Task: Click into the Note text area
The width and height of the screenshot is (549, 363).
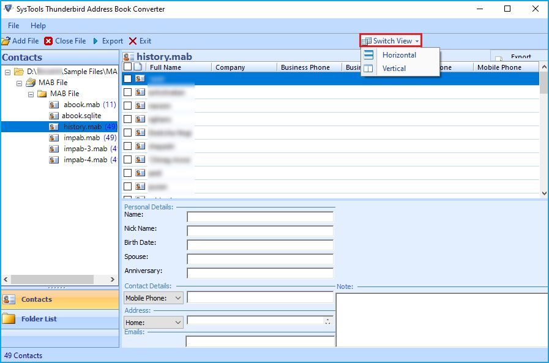Action: coord(442,320)
